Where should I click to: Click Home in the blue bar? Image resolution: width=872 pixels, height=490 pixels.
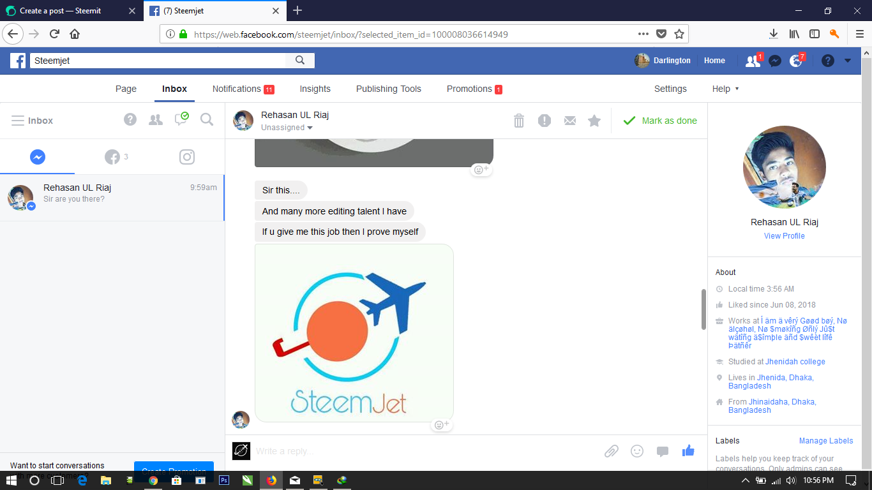714,61
